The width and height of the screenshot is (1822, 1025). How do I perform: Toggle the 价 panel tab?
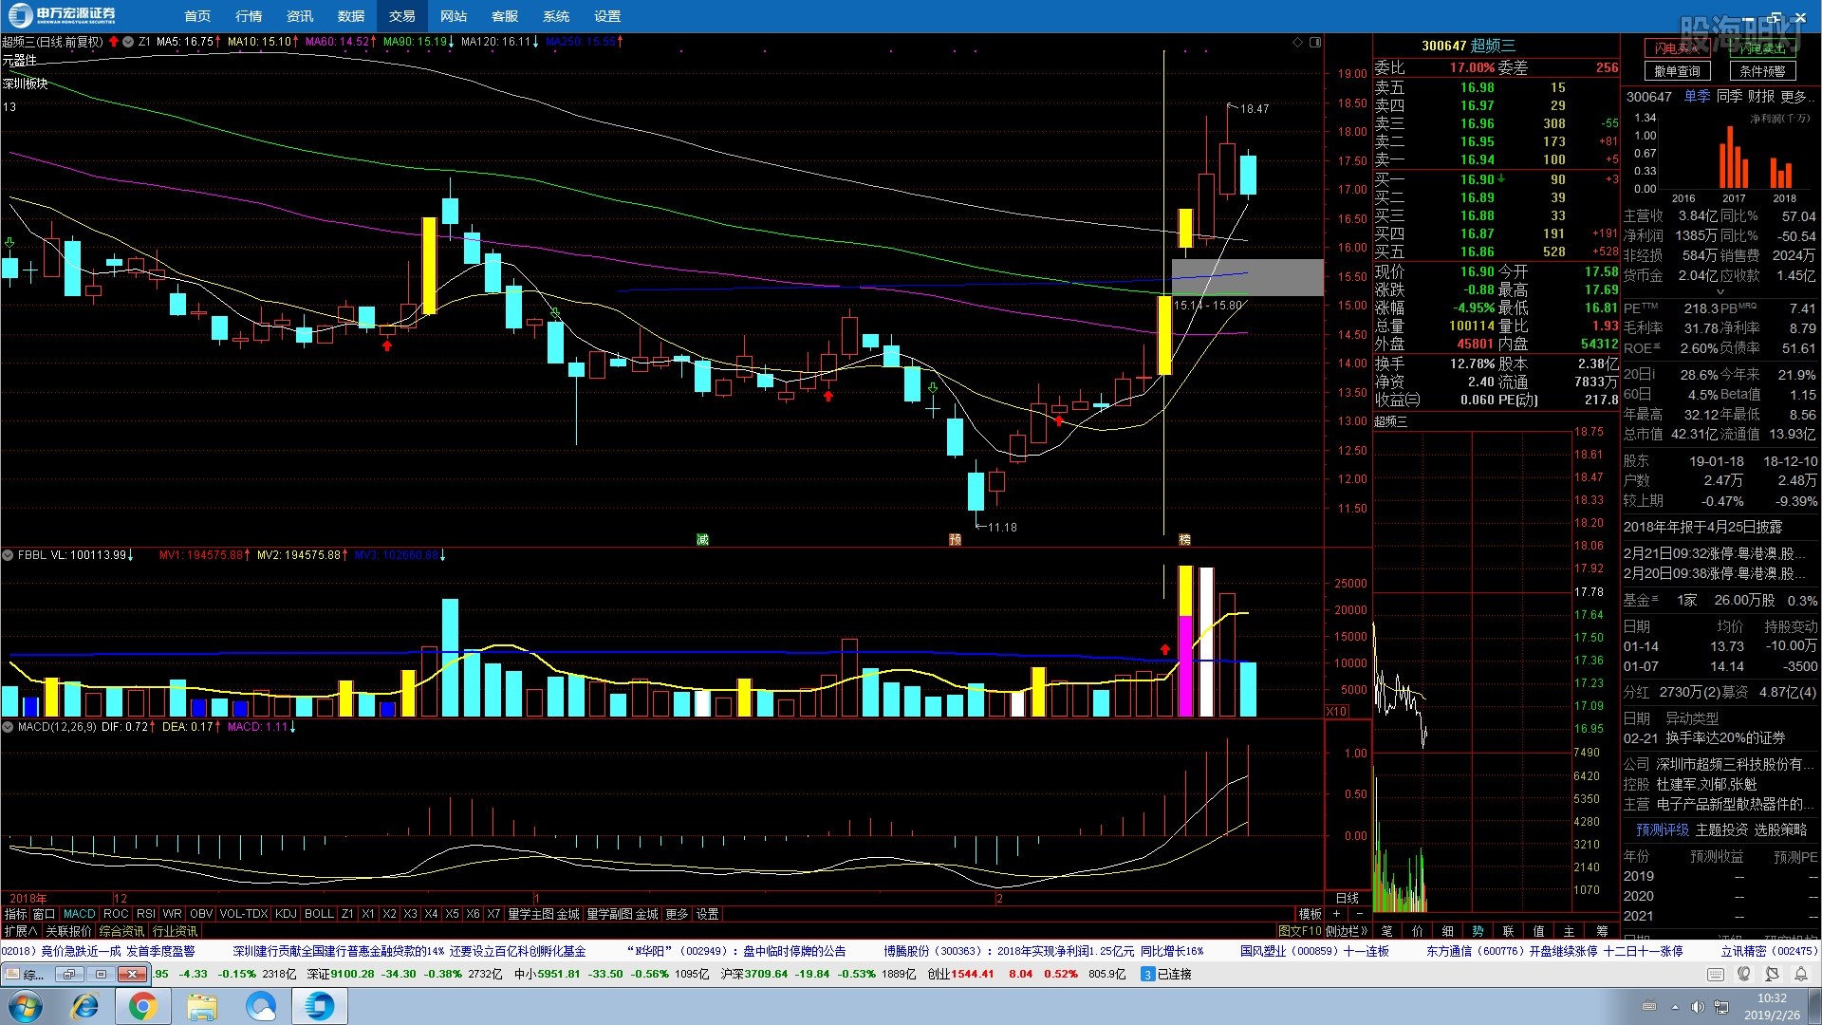click(1418, 931)
